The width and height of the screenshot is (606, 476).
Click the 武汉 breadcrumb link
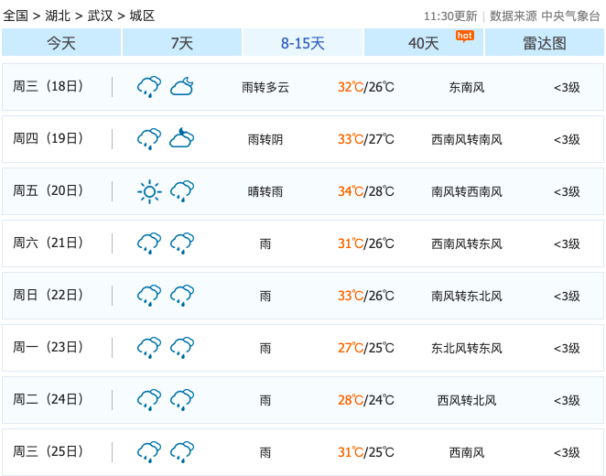click(x=100, y=16)
